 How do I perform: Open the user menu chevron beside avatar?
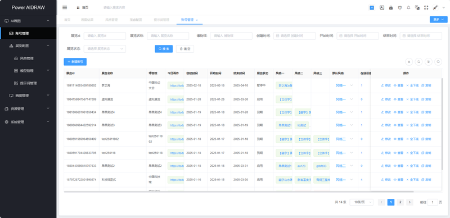coord(444,8)
